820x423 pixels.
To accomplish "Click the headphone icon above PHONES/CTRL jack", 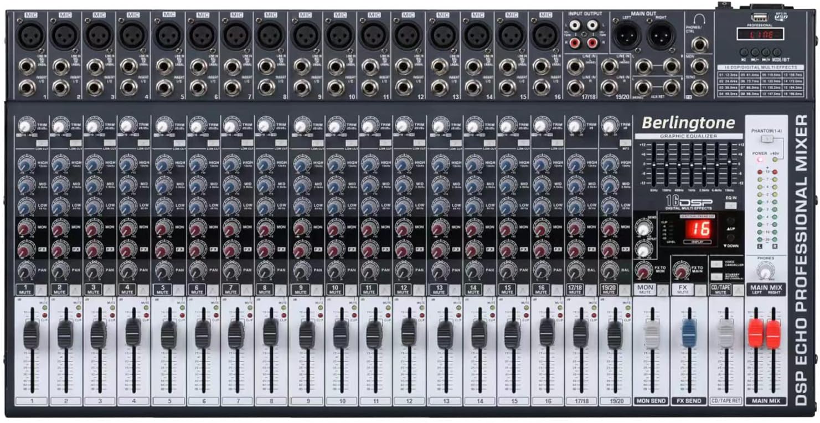I will [699, 17].
